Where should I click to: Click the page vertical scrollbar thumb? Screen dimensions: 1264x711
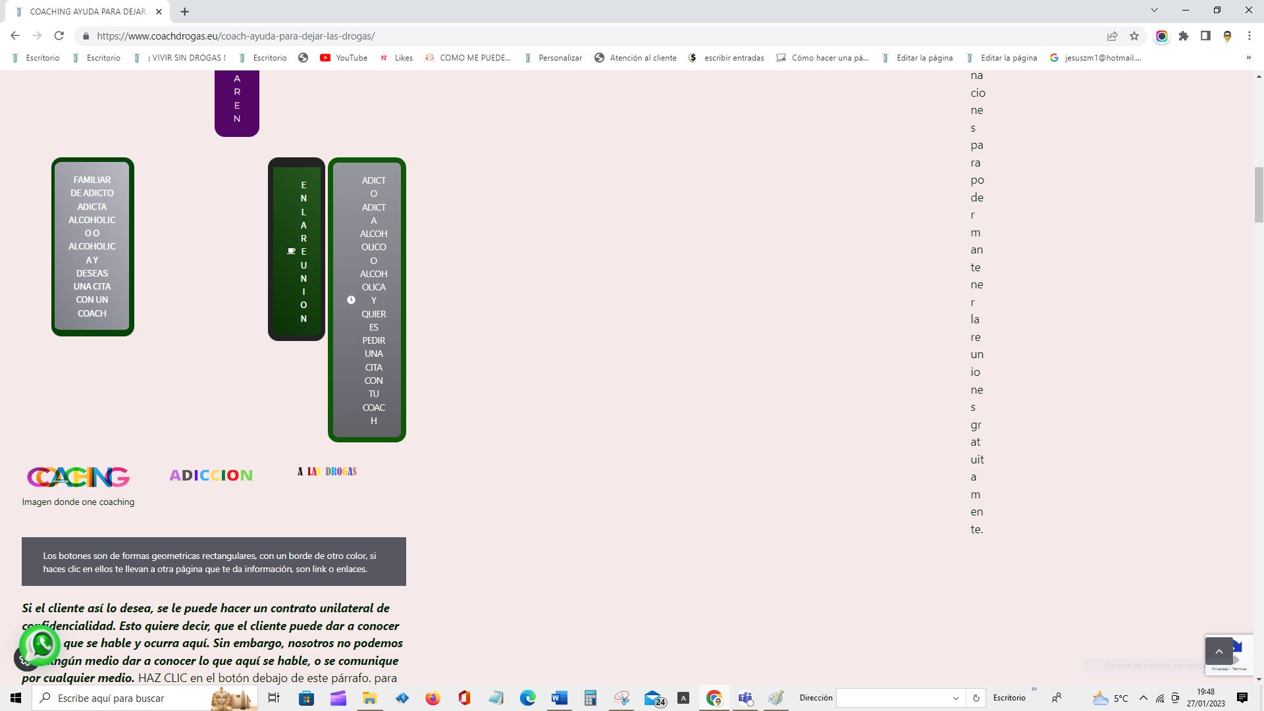pos(1259,196)
